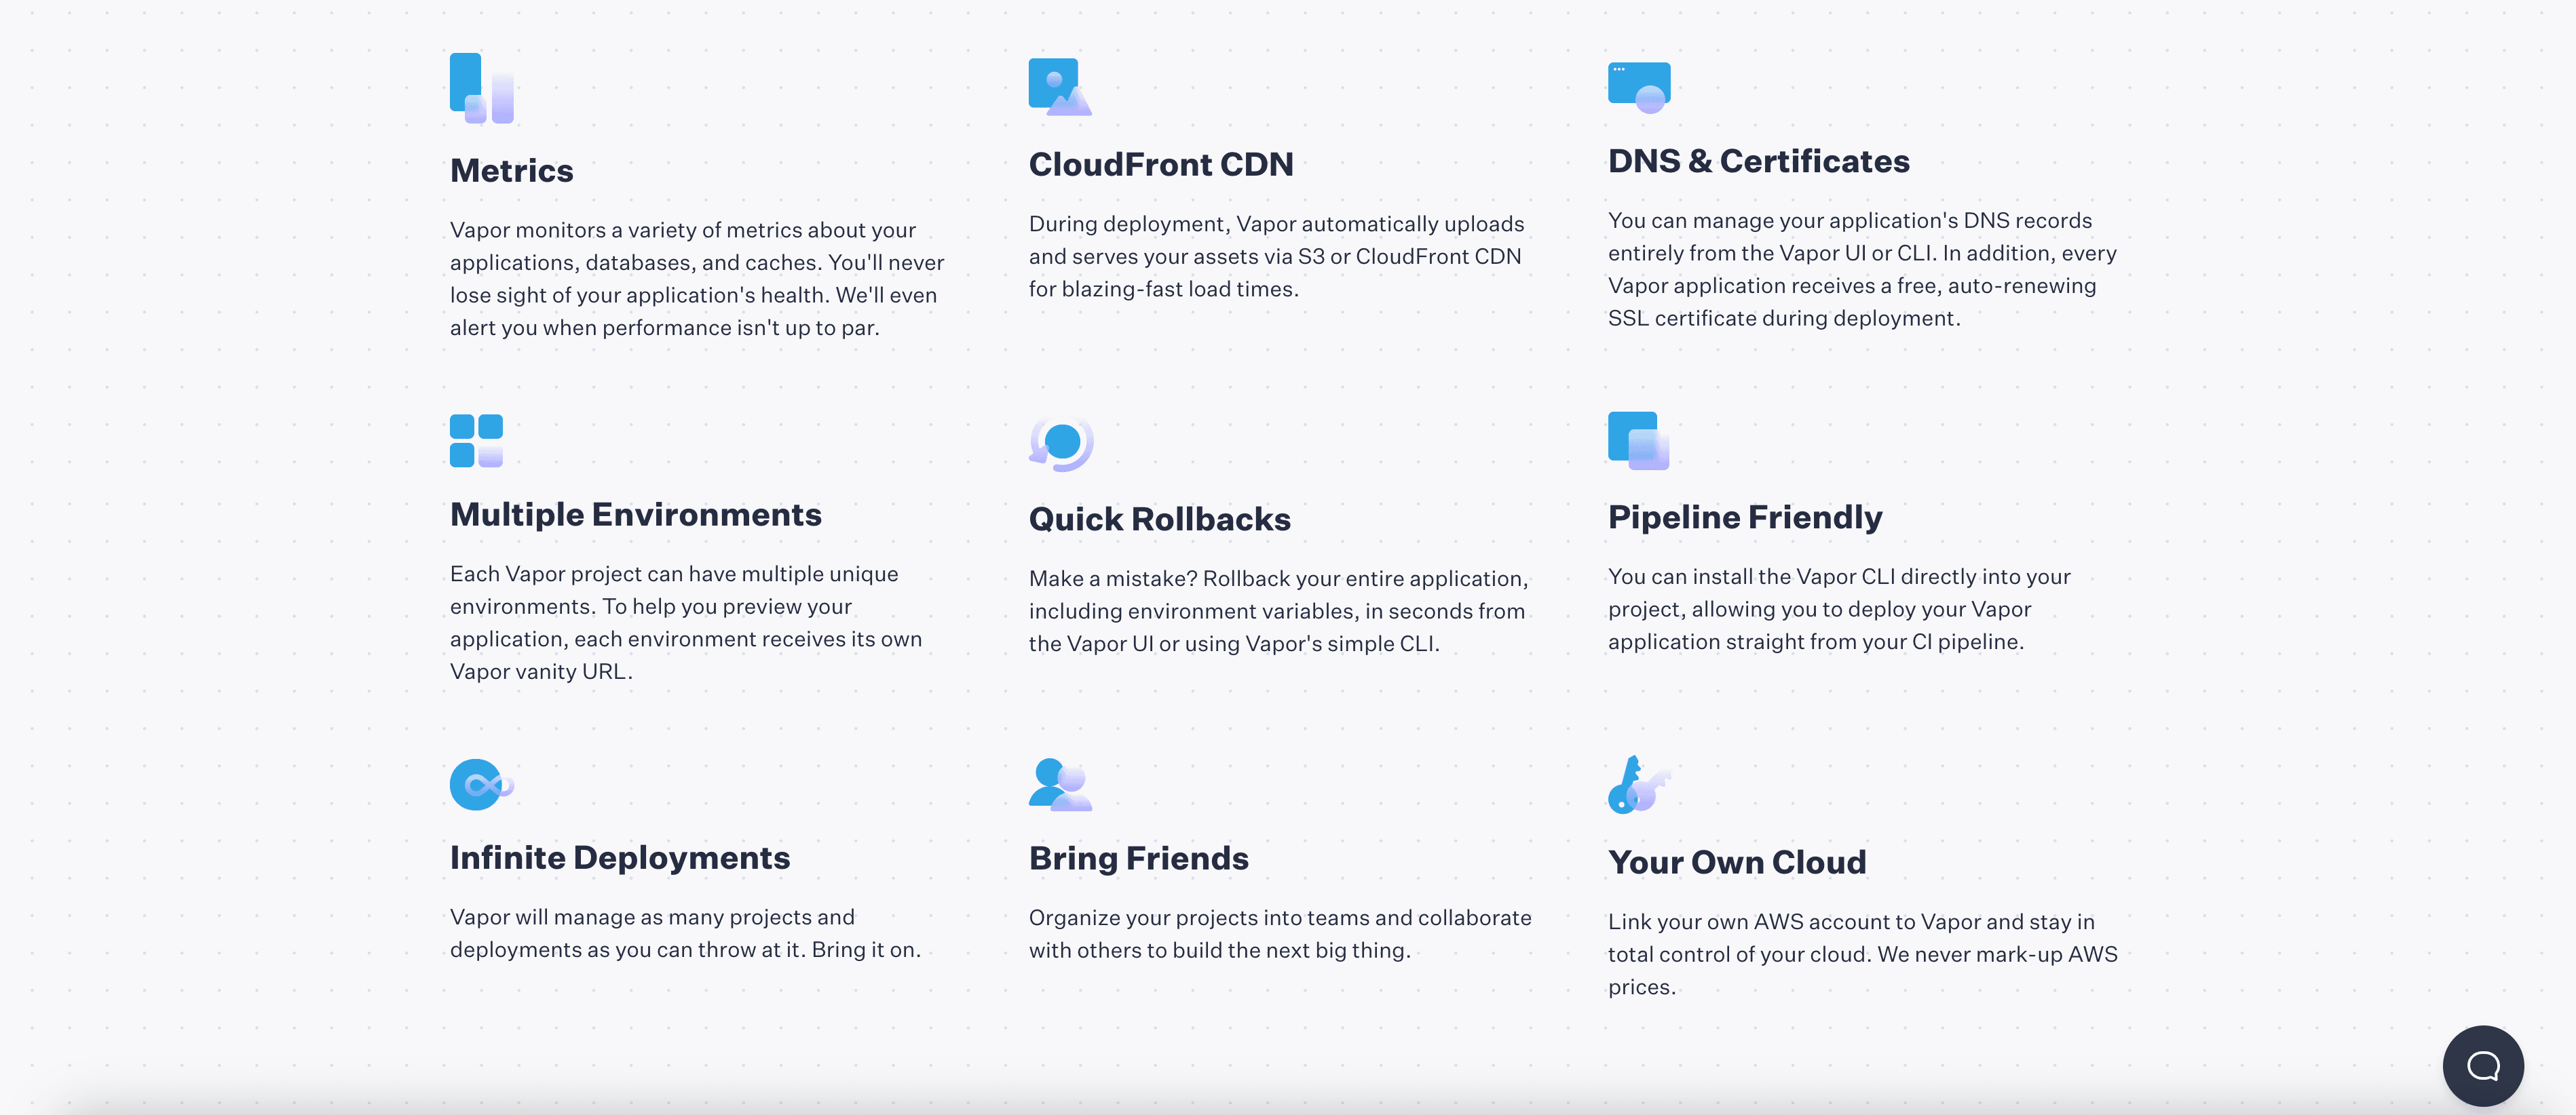The height and width of the screenshot is (1115, 2576).
Task: Click the Bring Friends icon
Action: pyautogui.click(x=1058, y=783)
